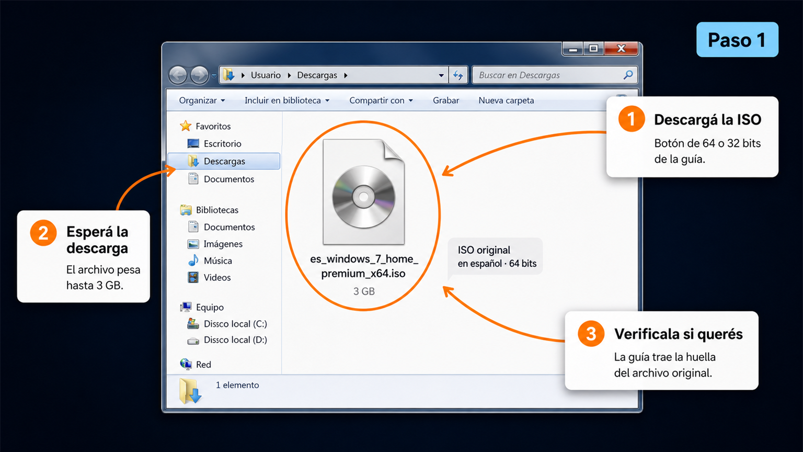Screen dimensions: 803x452
Task: Expand the address bar history dropdown arrow
Action: [441, 75]
